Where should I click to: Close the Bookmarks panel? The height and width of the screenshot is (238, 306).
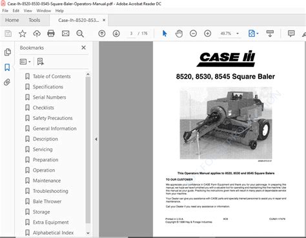[x=84, y=48]
